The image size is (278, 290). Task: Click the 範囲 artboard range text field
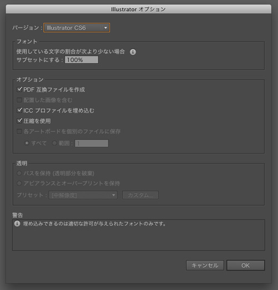click(x=92, y=143)
